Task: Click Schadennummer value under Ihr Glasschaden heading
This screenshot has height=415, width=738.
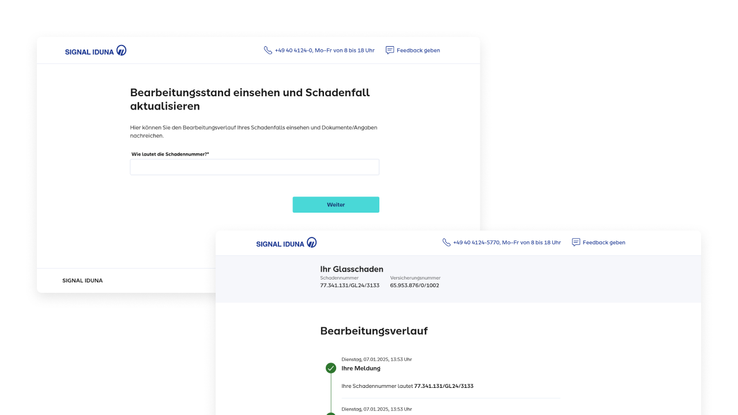Action: (349, 285)
